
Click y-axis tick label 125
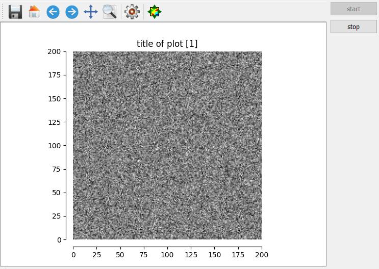point(54,122)
